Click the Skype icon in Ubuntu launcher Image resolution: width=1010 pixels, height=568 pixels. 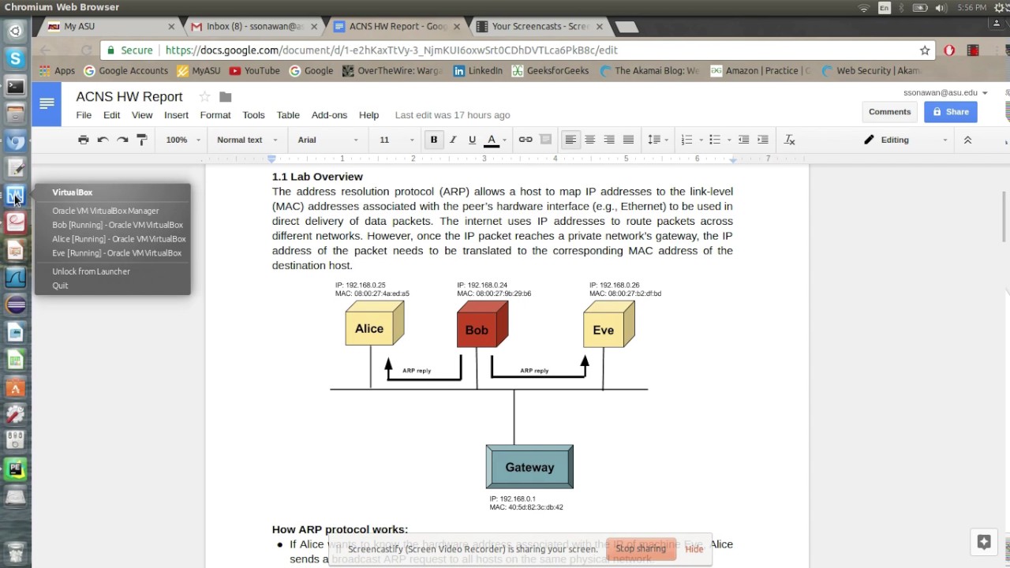(x=15, y=58)
